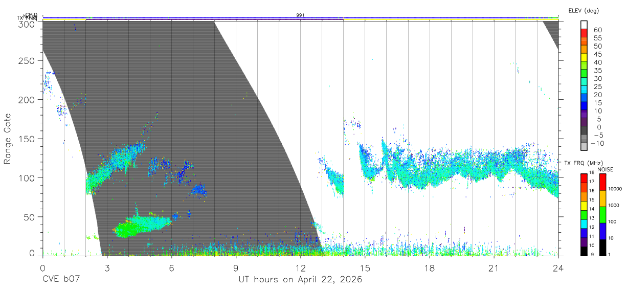Click the '991' CPID value at top
Image resolution: width=628 pixels, height=290 pixels.
(x=300, y=15)
